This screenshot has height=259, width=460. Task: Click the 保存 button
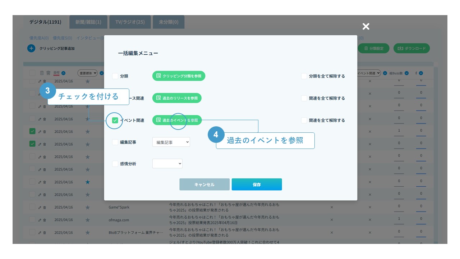click(x=257, y=185)
